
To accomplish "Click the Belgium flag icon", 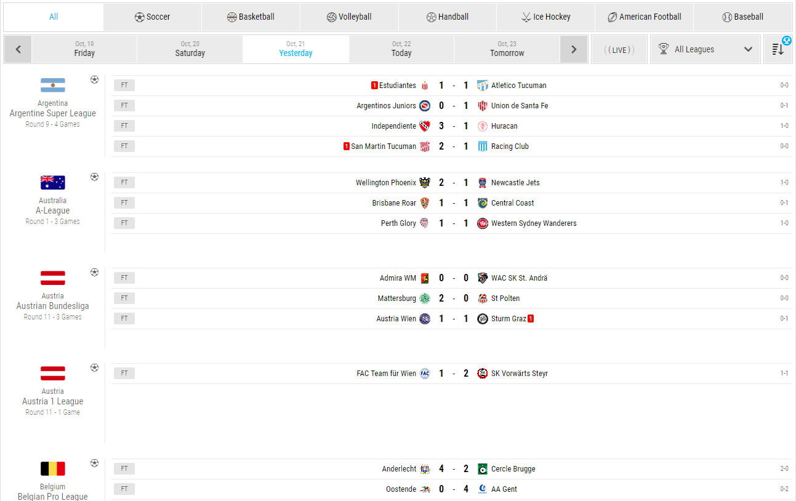I will coord(53,469).
